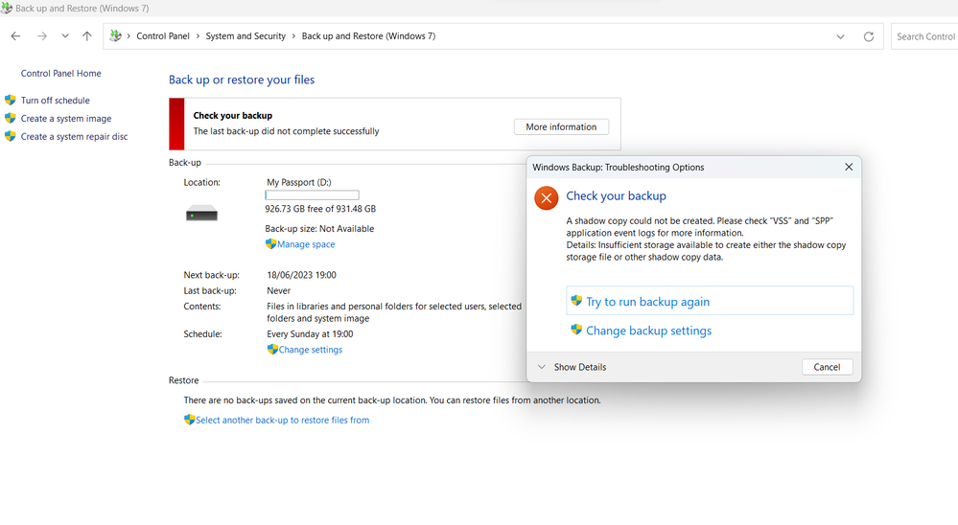The height and width of the screenshot is (525, 958).
Task: Open Manage space link
Action: 306,244
